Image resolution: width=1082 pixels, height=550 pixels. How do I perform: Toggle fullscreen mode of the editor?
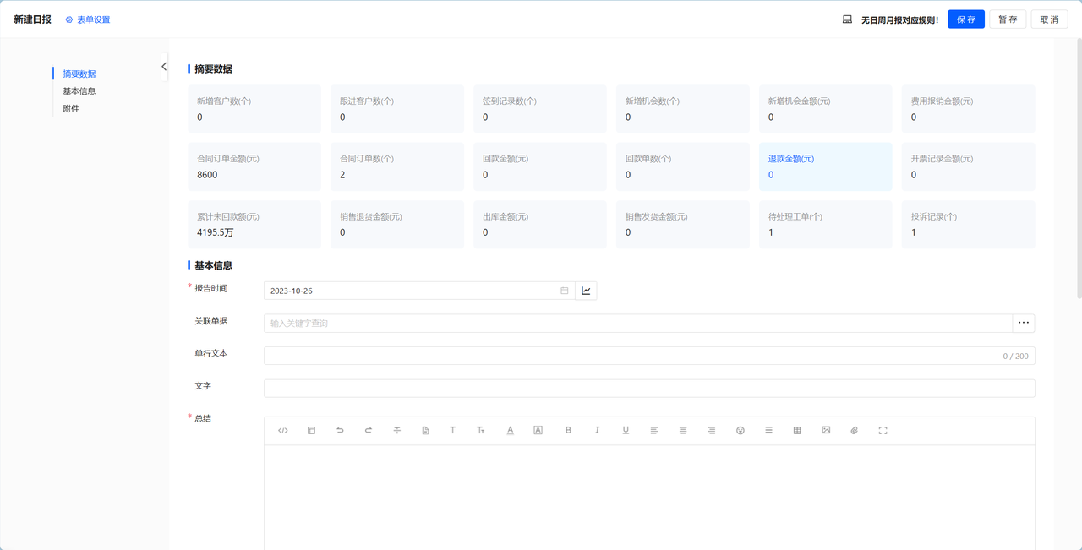883,431
